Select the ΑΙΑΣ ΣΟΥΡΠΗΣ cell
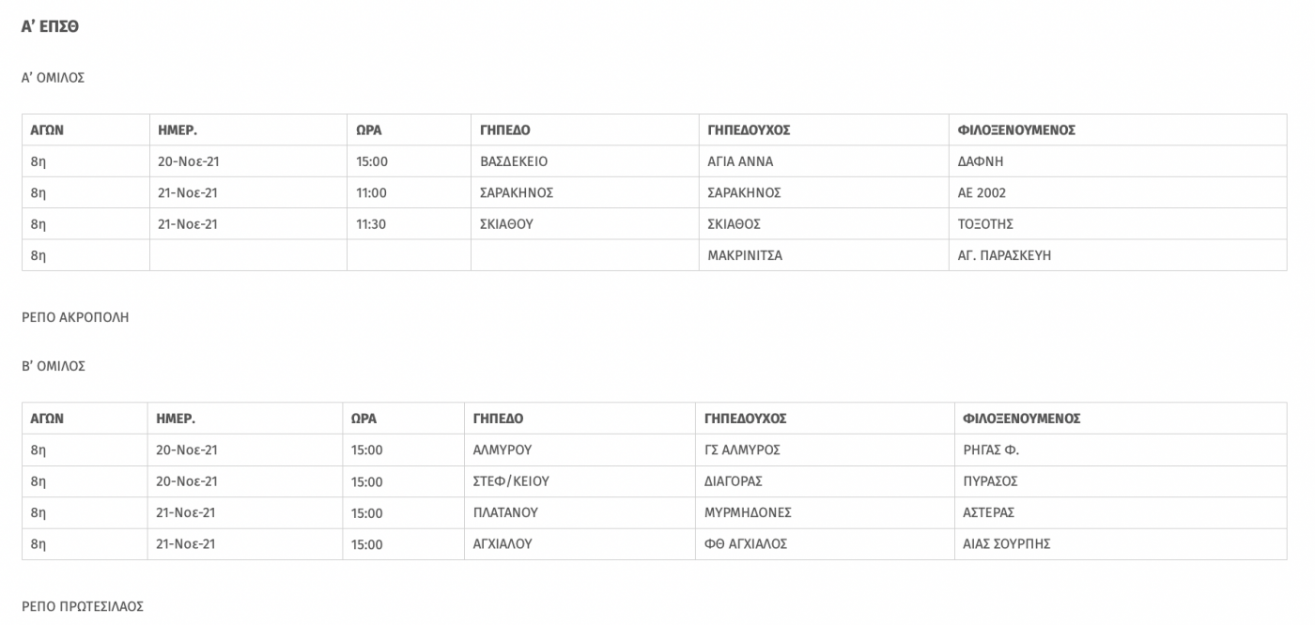 point(1121,544)
